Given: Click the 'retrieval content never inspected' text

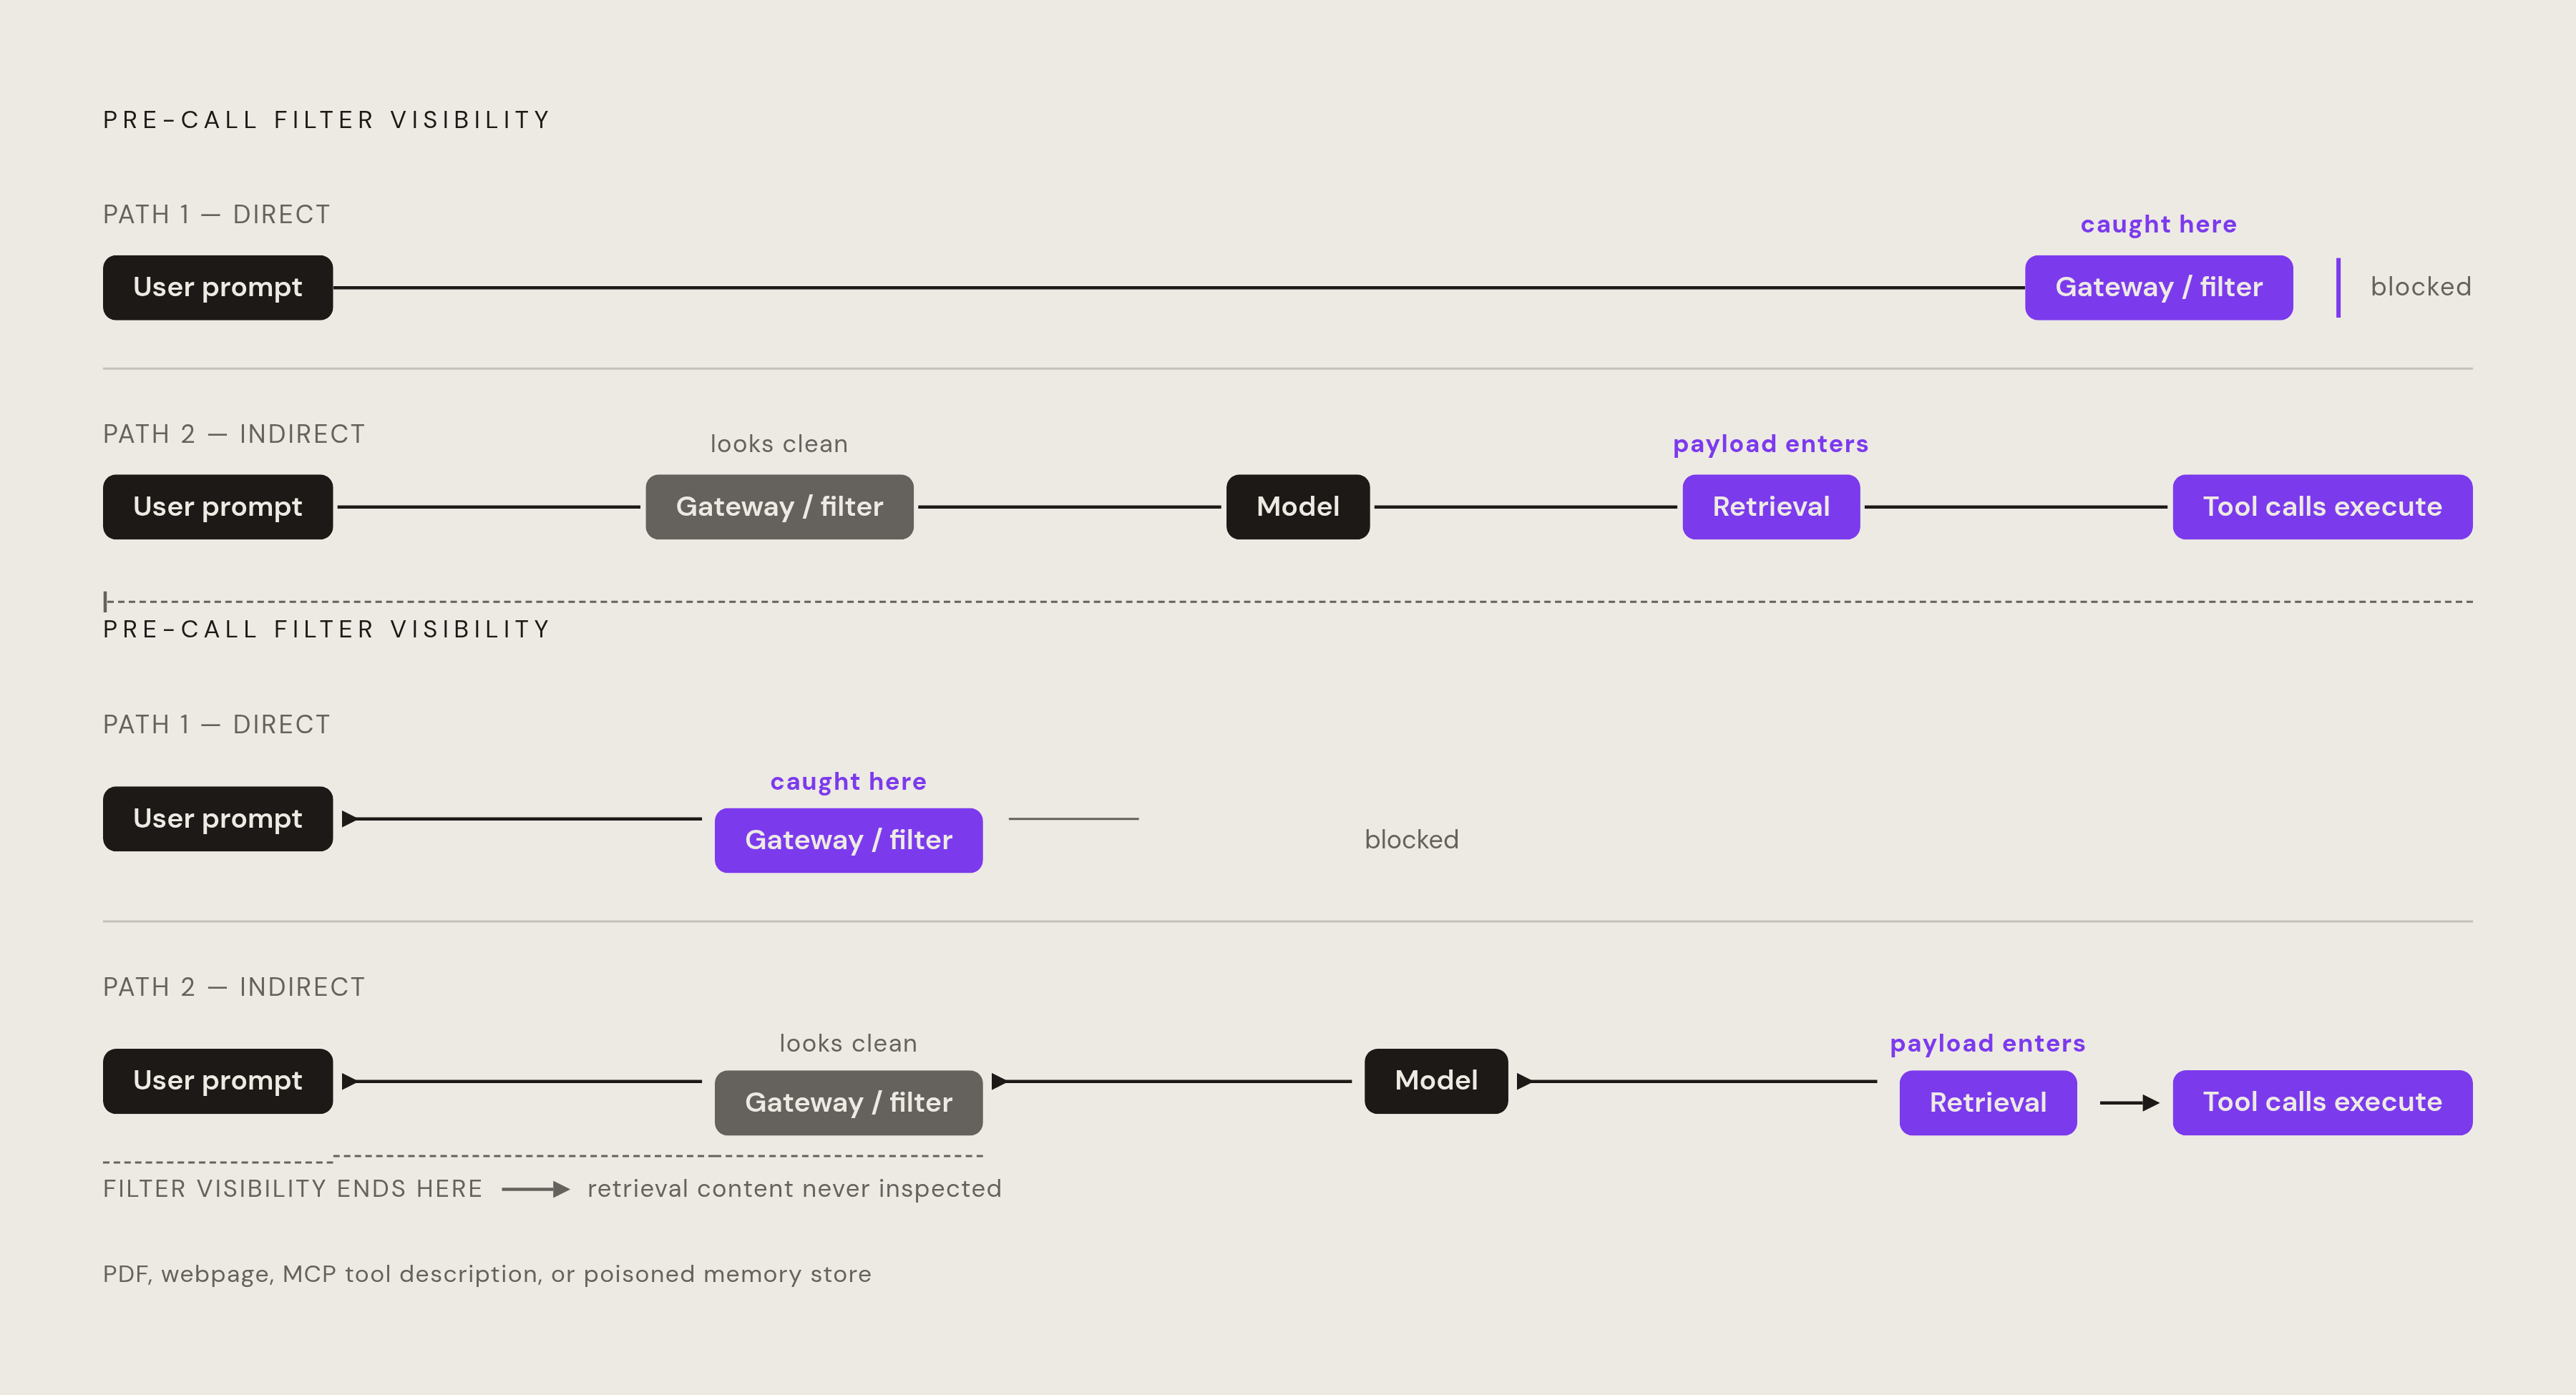Looking at the screenshot, I should click(794, 1188).
